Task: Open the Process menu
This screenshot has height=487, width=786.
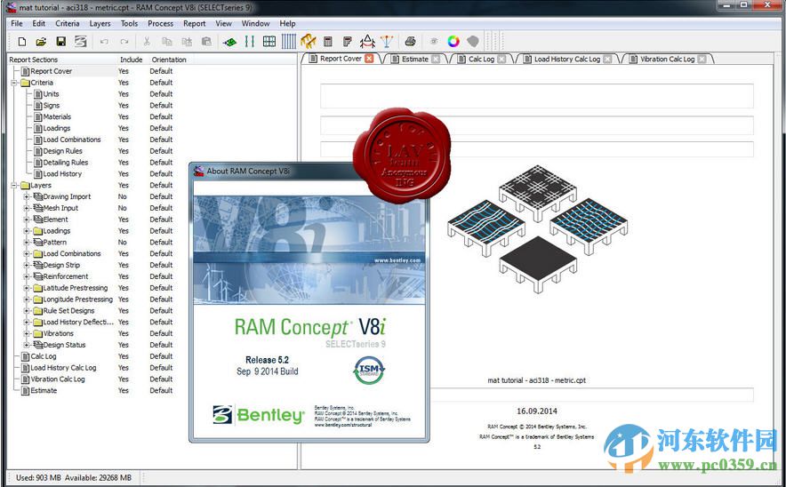Action: tap(160, 23)
